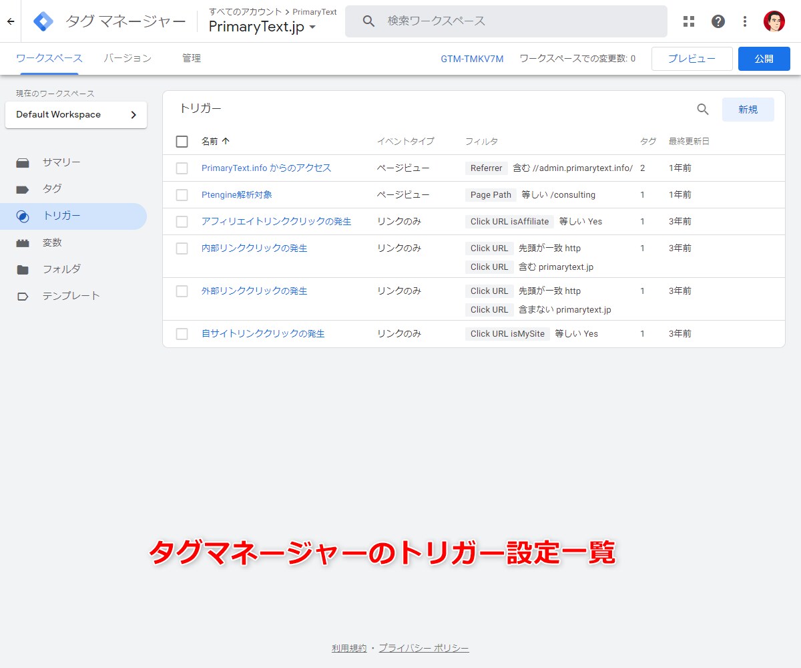Open the 内部リンククリックの発生 trigger

254,248
